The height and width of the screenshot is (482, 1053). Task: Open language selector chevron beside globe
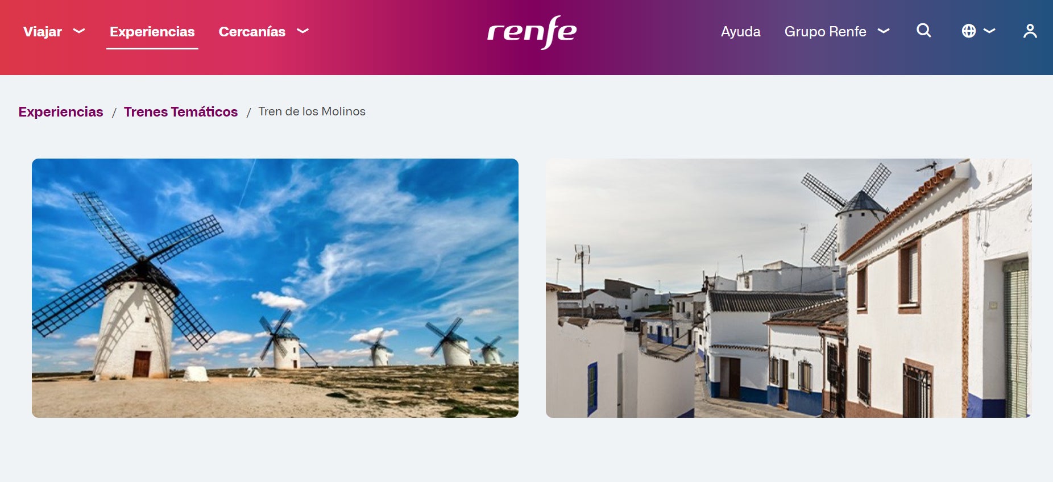click(x=989, y=31)
